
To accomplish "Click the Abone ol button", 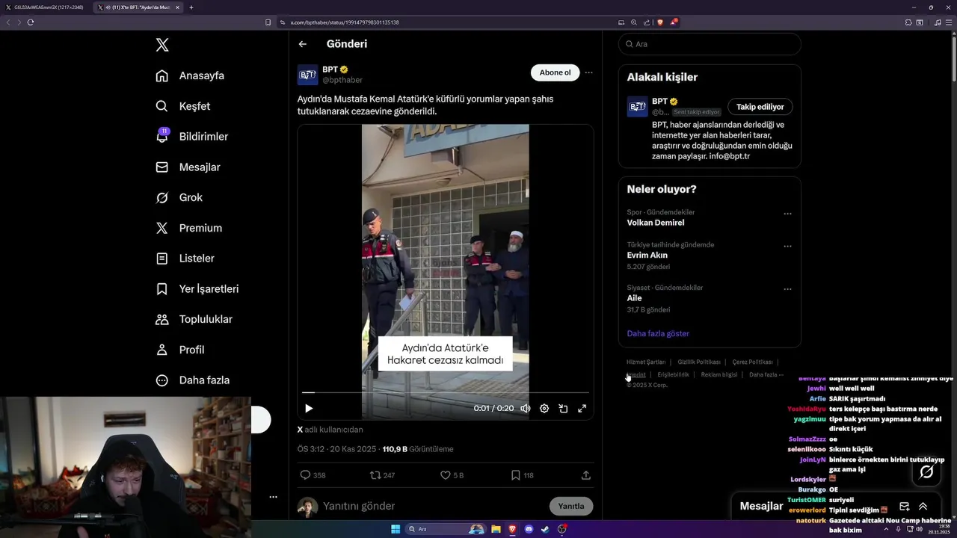I will tap(555, 72).
